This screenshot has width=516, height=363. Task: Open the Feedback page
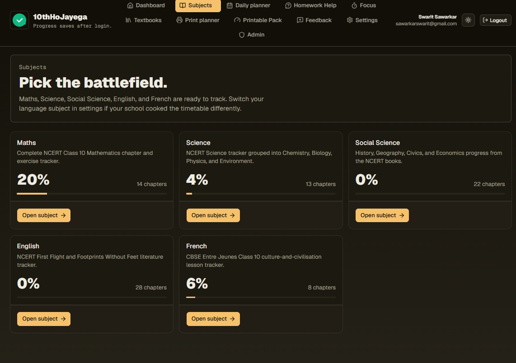pyautogui.click(x=314, y=20)
